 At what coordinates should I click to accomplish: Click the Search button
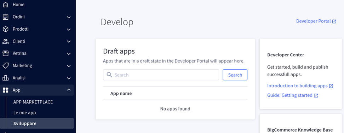pos(235,75)
